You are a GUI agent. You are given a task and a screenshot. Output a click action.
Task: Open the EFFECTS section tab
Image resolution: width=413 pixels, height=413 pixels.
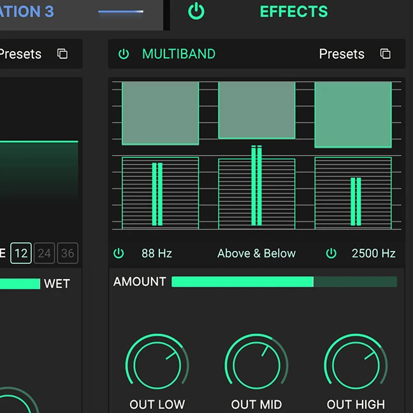coord(294,11)
